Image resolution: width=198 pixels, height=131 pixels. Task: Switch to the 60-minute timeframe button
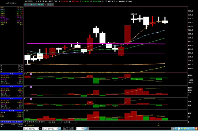[42, 5]
